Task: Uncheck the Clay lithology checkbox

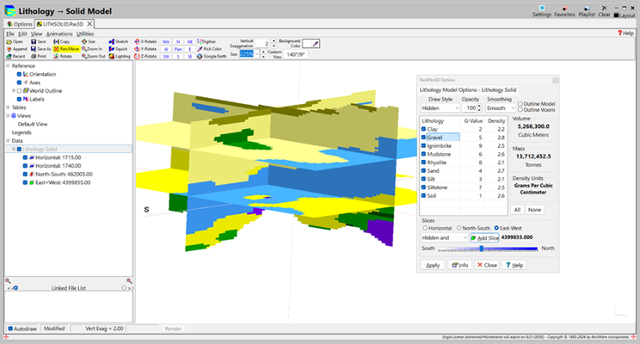Action: pyautogui.click(x=424, y=129)
